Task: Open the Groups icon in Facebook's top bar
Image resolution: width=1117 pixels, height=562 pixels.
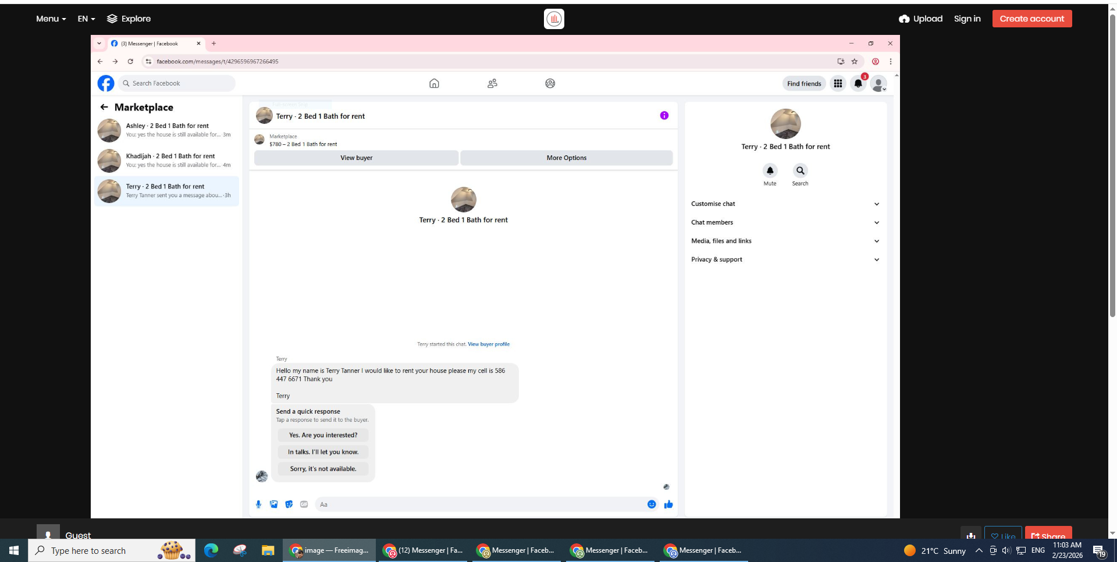Action: pos(550,83)
